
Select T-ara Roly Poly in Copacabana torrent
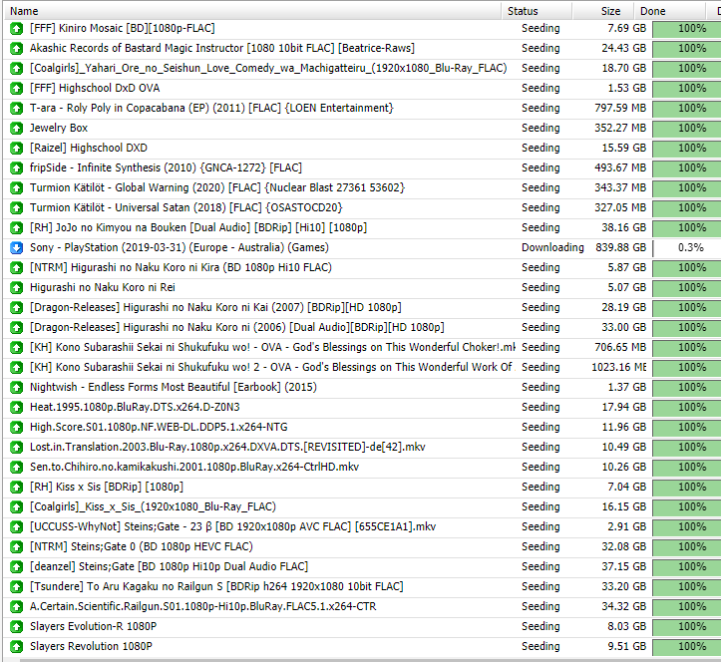(x=211, y=108)
